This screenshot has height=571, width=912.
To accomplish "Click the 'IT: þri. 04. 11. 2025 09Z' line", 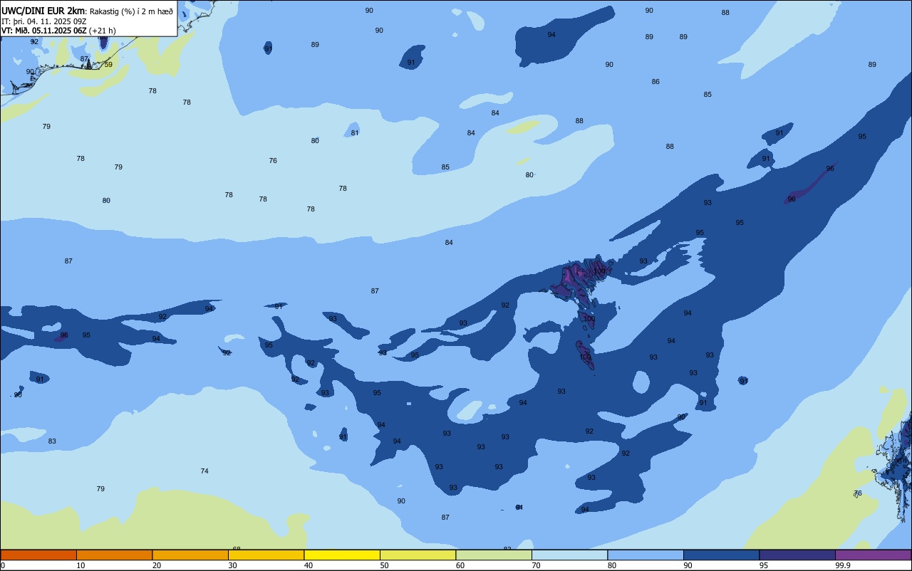I will point(44,21).
